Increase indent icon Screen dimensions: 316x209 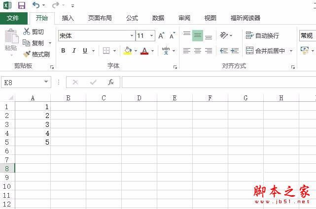coord(235,51)
